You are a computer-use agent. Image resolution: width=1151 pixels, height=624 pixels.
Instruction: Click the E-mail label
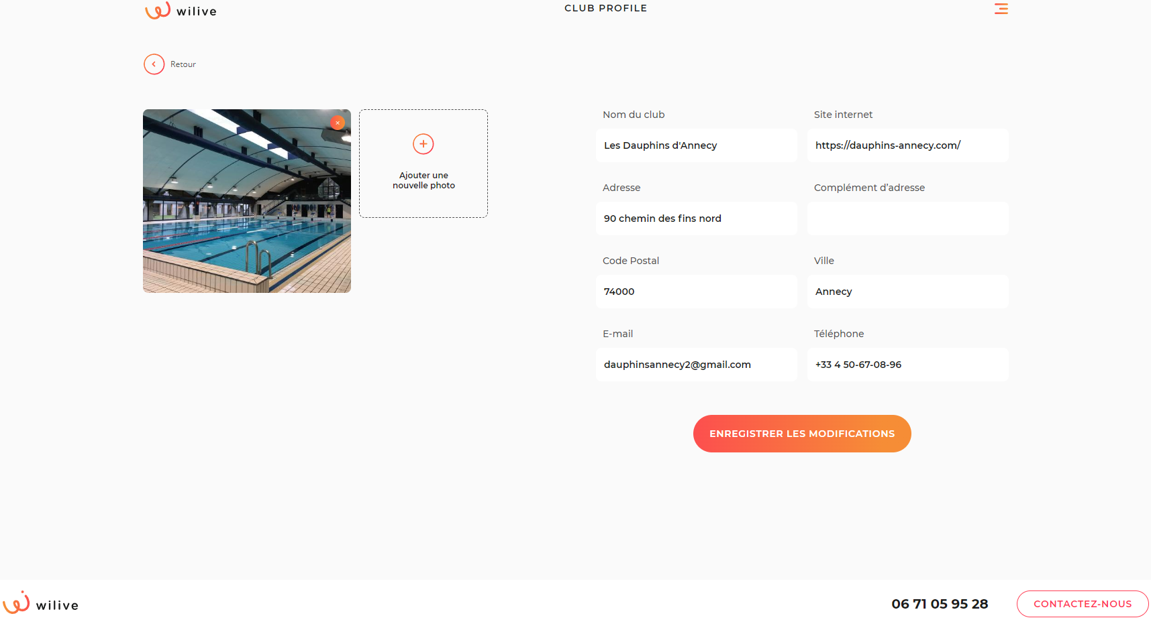(x=617, y=334)
